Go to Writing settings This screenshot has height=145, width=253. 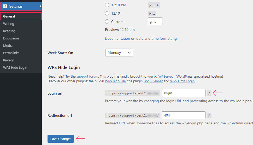(9, 24)
